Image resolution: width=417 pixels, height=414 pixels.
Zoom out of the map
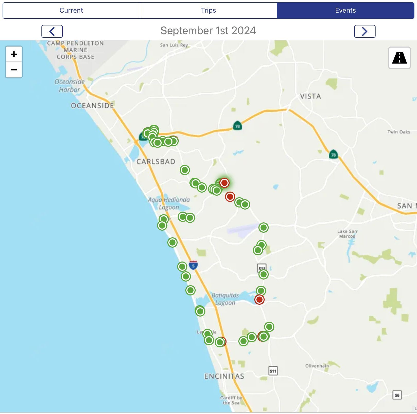pos(14,70)
